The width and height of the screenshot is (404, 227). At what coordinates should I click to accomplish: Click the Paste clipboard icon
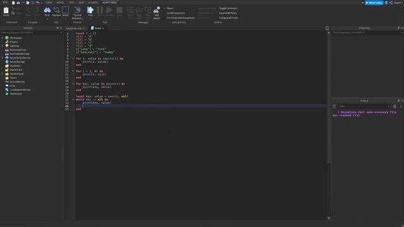point(6,11)
